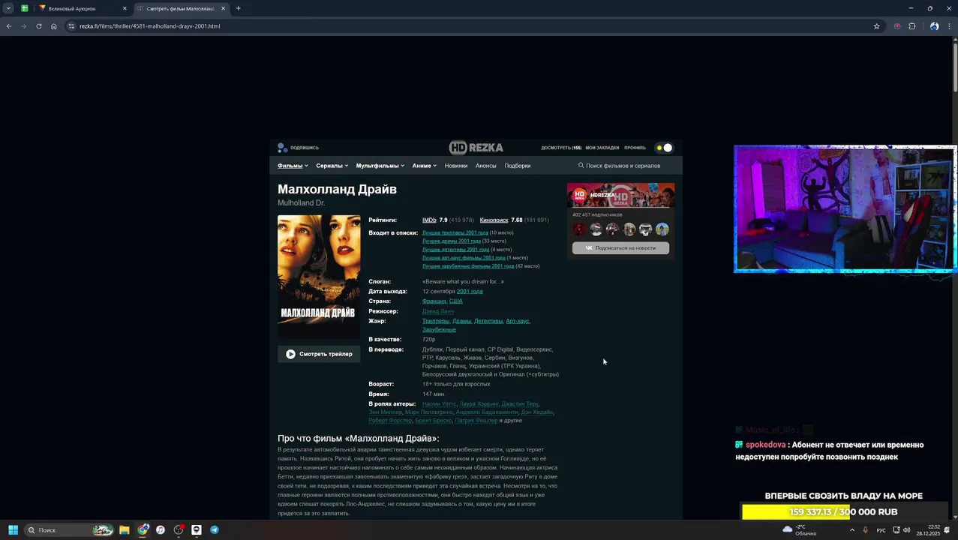
Task: Bookmark this page with the star icon
Action: pos(876,26)
